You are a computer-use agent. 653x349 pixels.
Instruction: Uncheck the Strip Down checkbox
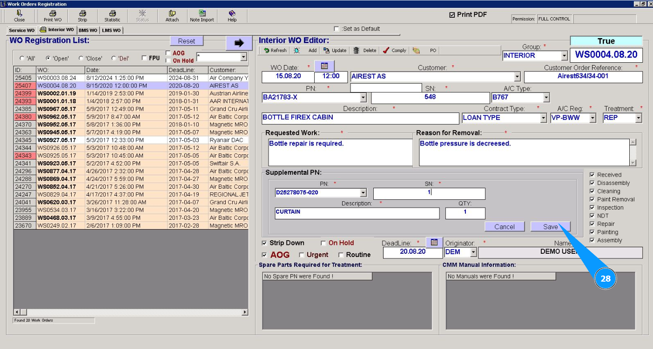click(x=265, y=243)
